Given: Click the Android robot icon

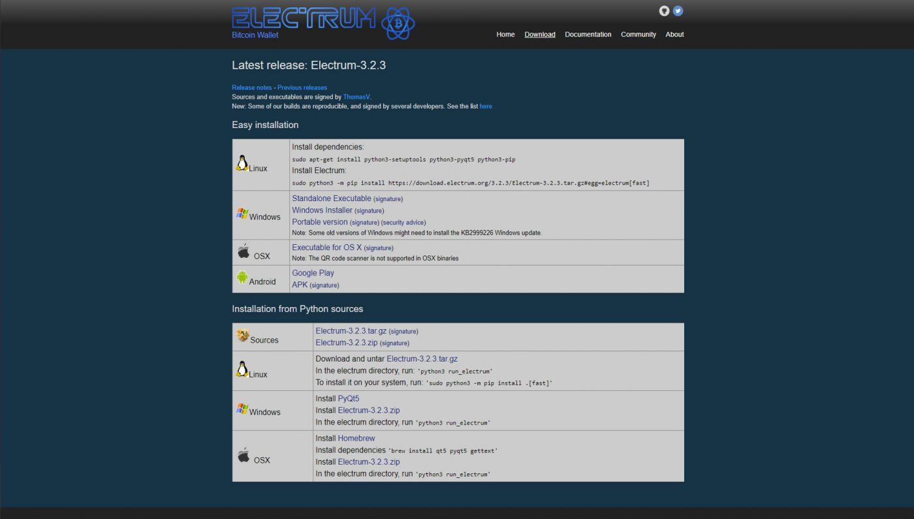Looking at the screenshot, I should pos(242,277).
